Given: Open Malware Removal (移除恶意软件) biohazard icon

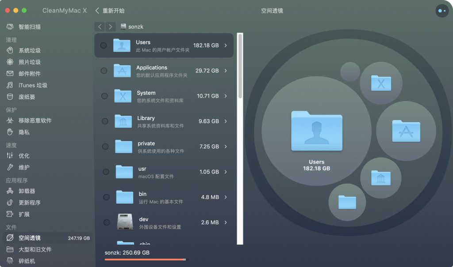Looking at the screenshot, I should coord(10,120).
